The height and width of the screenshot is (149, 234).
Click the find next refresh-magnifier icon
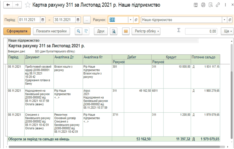pyautogui.click(x=86, y=31)
